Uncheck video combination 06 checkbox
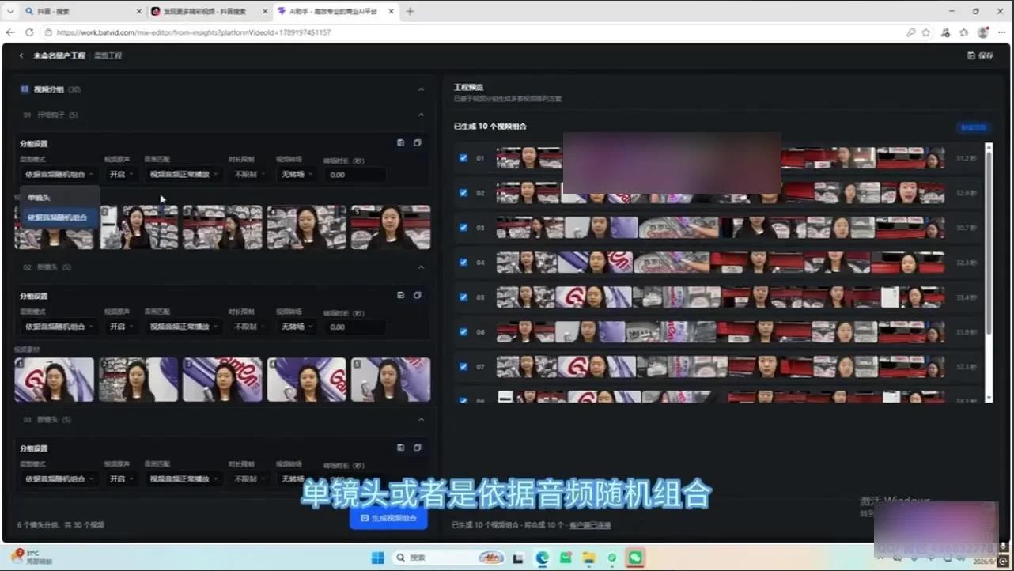 tap(463, 331)
